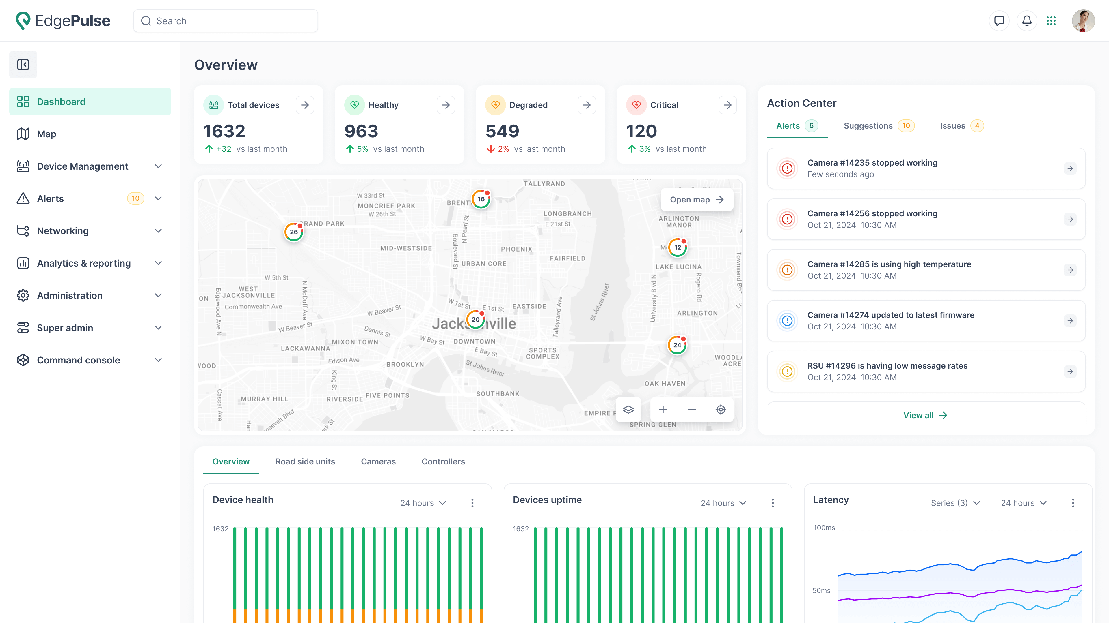Open RSU #14296 alert arrow
Image resolution: width=1109 pixels, height=623 pixels.
point(1070,371)
